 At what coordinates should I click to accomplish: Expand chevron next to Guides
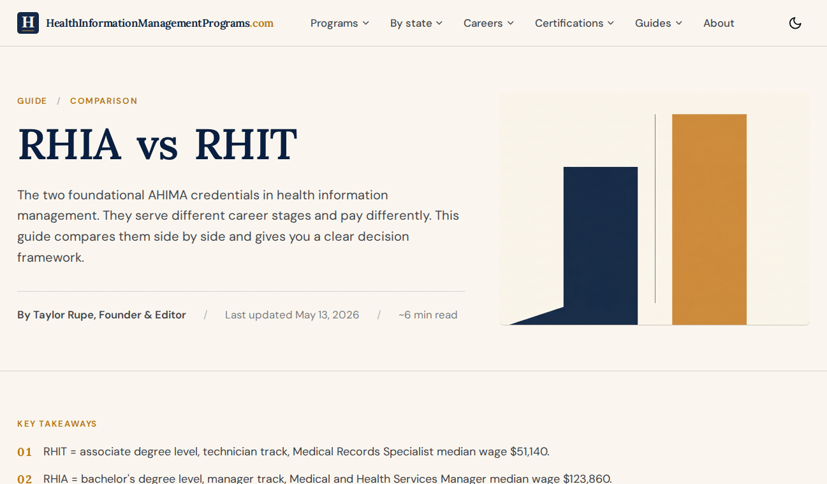(678, 23)
